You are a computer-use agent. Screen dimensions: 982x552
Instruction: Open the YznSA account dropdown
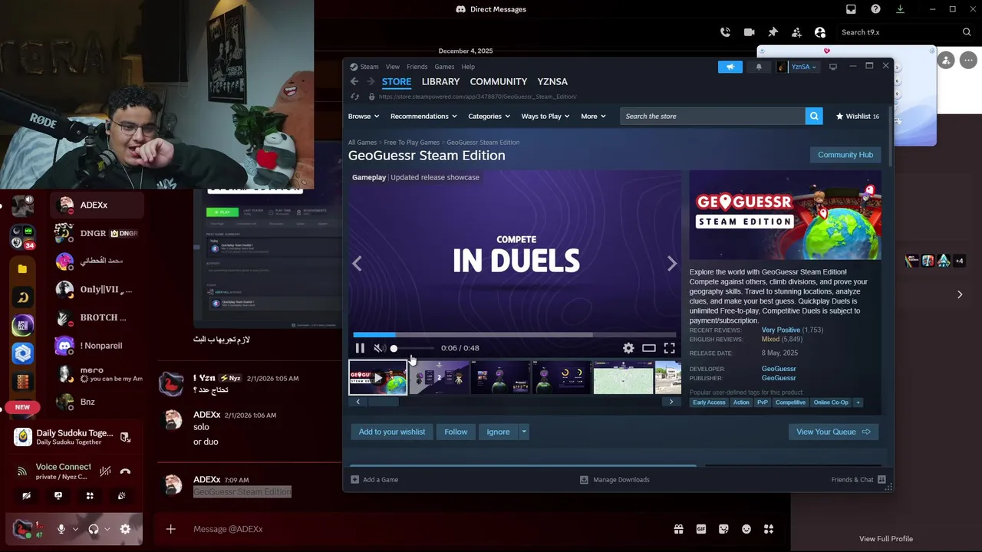[797, 67]
